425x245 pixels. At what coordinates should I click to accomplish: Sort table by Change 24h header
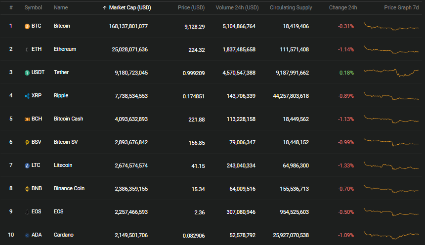343,7
